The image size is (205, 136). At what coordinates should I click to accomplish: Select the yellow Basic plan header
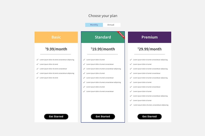click(x=56, y=37)
